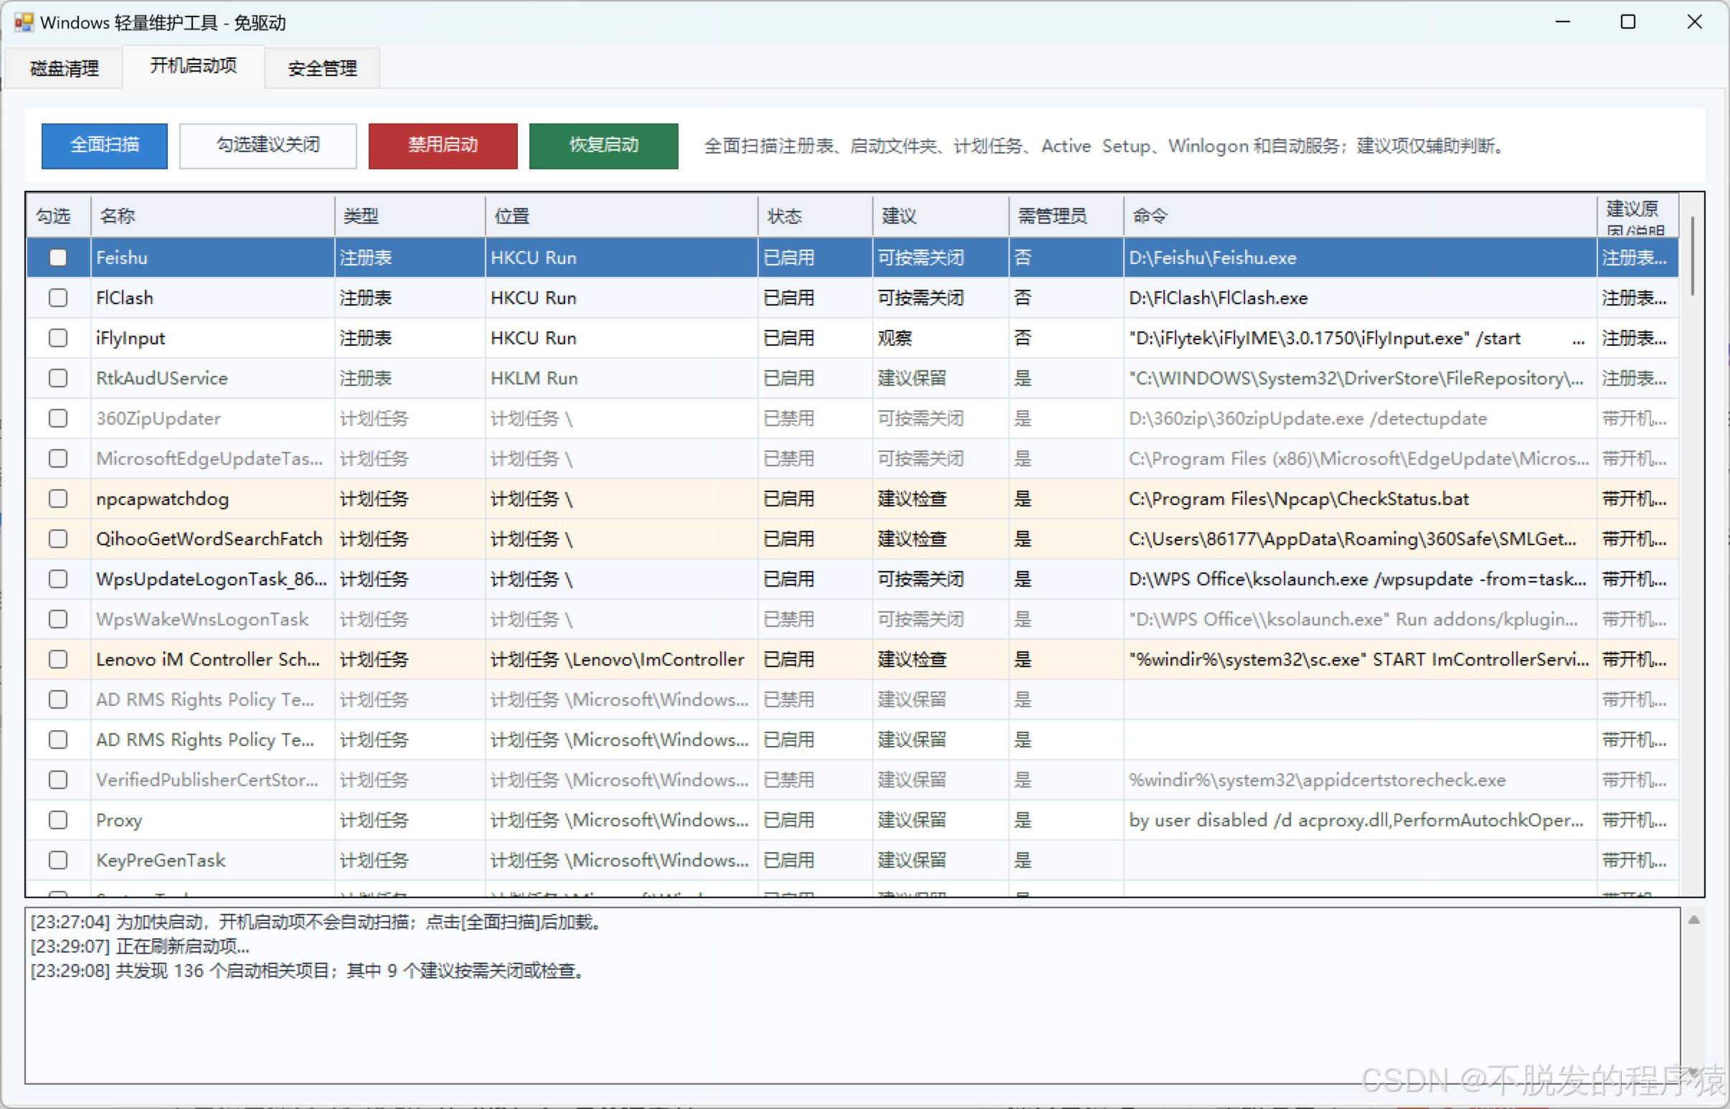Click the log panel scroll up arrow
Image resolution: width=1730 pixels, height=1109 pixels.
coord(1694,920)
